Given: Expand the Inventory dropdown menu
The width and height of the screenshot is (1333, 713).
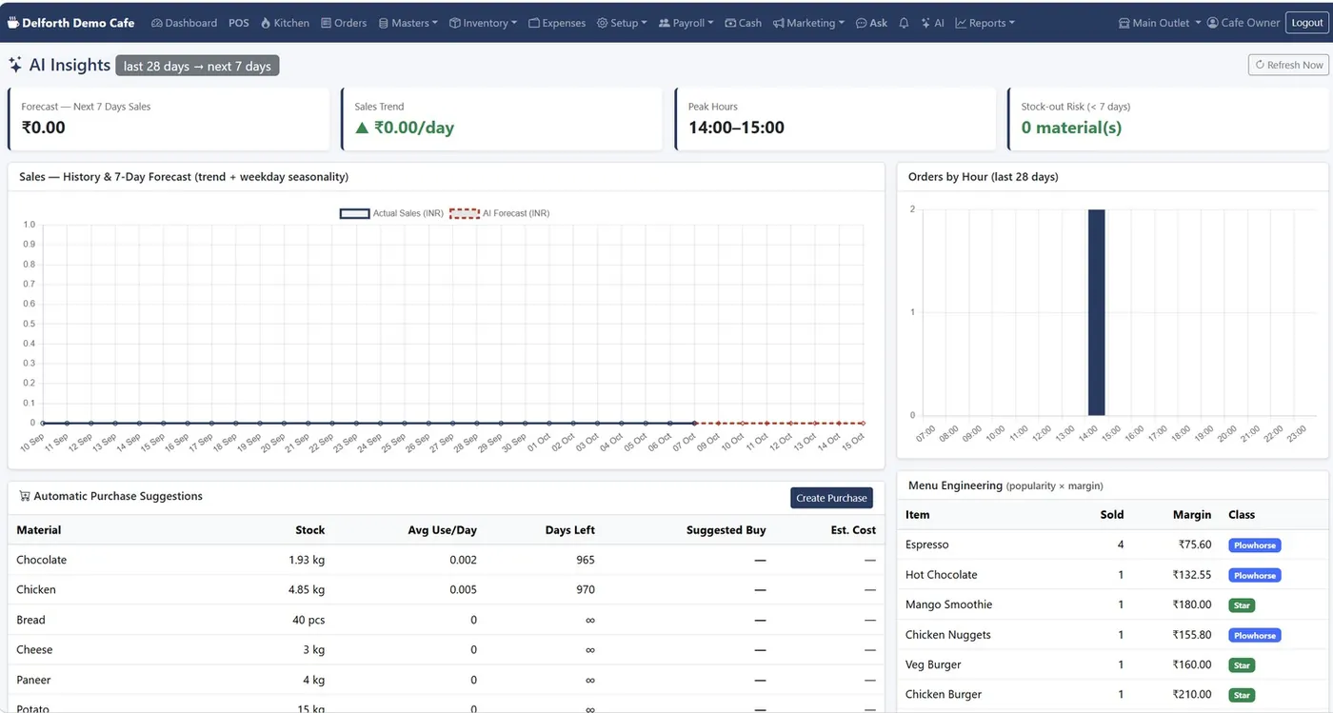Looking at the screenshot, I should coord(483,23).
